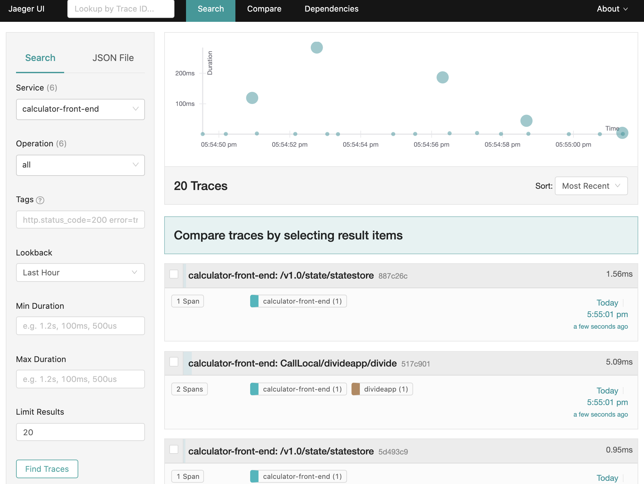Click the brown divideapp service tag

click(x=382, y=389)
